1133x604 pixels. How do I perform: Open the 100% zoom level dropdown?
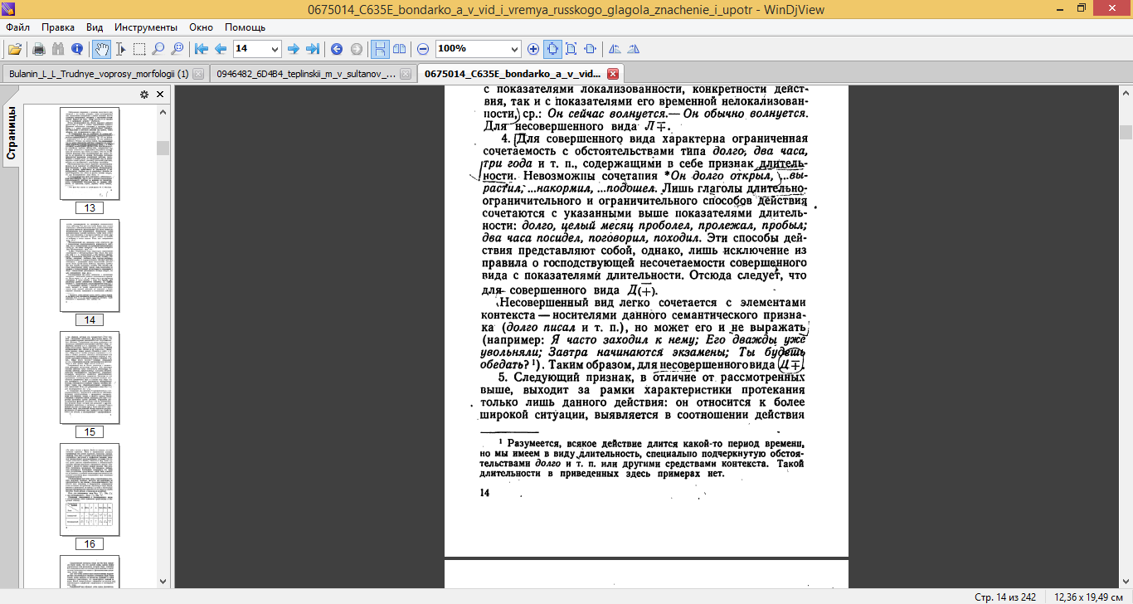(514, 49)
